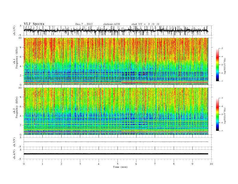Click the "VLF Spectra" plot title

34,24
